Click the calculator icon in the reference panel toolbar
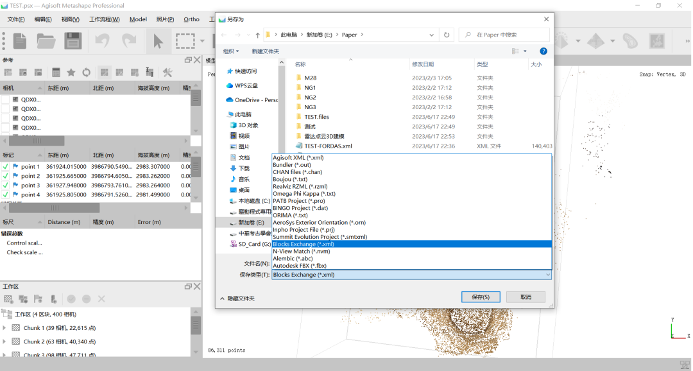 (56, 73)
